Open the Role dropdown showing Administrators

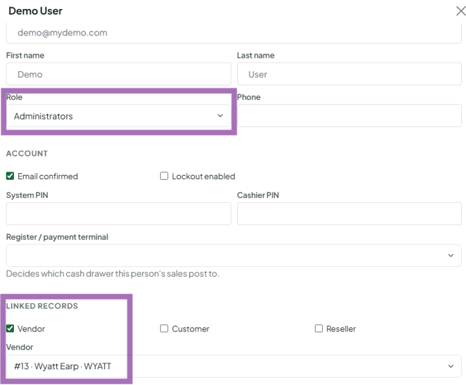(118, 116)
